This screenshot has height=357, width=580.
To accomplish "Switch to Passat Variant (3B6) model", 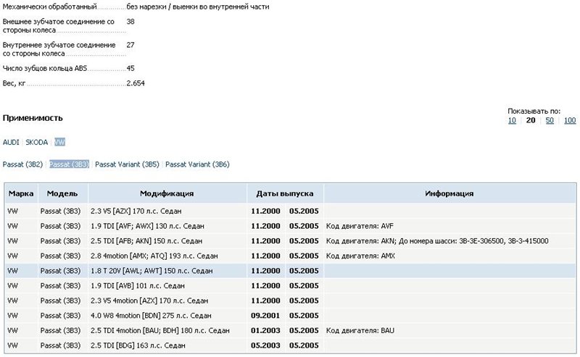I will (x=197, y=164).
